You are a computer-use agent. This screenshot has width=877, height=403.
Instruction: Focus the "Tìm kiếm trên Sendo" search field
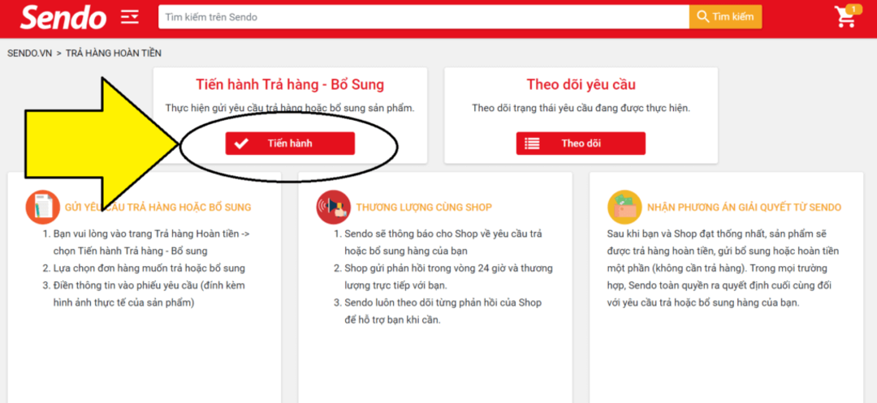tap(424, 17)
